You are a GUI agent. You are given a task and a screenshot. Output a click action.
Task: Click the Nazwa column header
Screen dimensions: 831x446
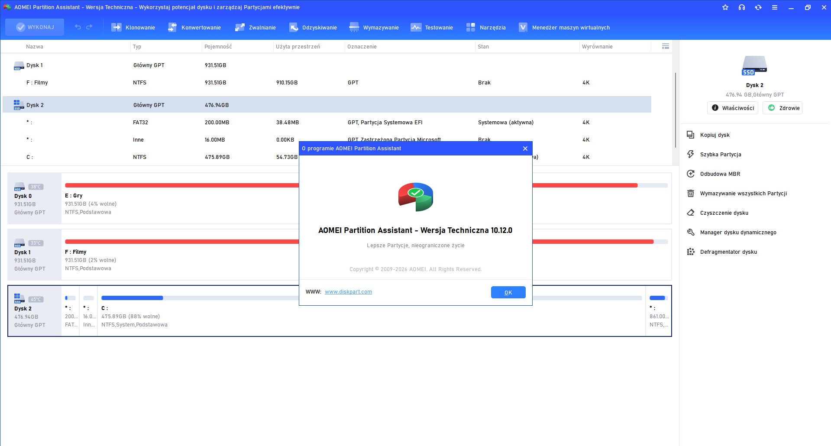(35, 47)
